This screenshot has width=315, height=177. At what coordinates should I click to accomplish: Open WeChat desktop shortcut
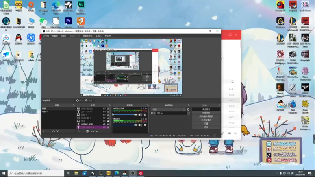tap(43, 22)
